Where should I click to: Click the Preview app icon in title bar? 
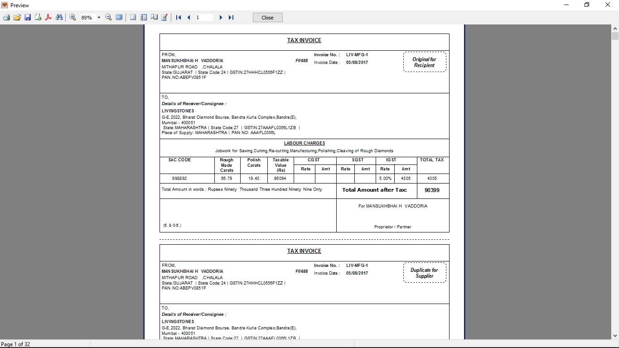click(5, 5)
